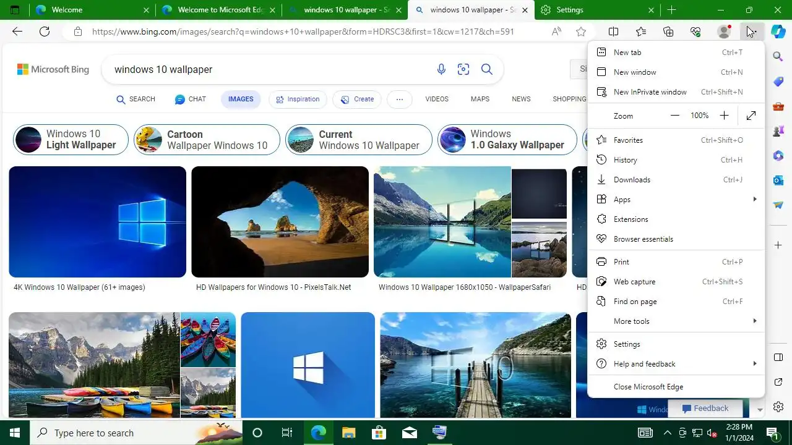Click the Windows Start button
The height and width of the screenshot is (445, 792).
15,433
